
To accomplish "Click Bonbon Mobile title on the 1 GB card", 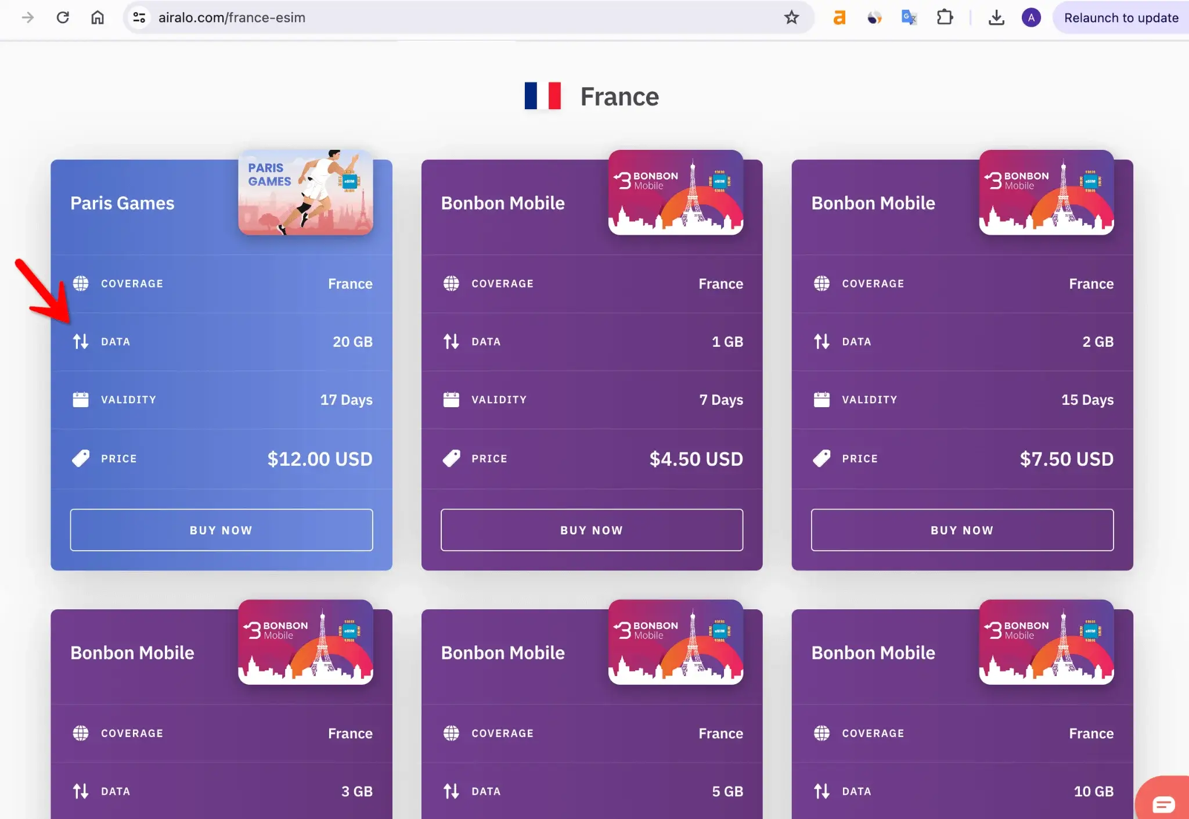I will (x=503, y=203).
